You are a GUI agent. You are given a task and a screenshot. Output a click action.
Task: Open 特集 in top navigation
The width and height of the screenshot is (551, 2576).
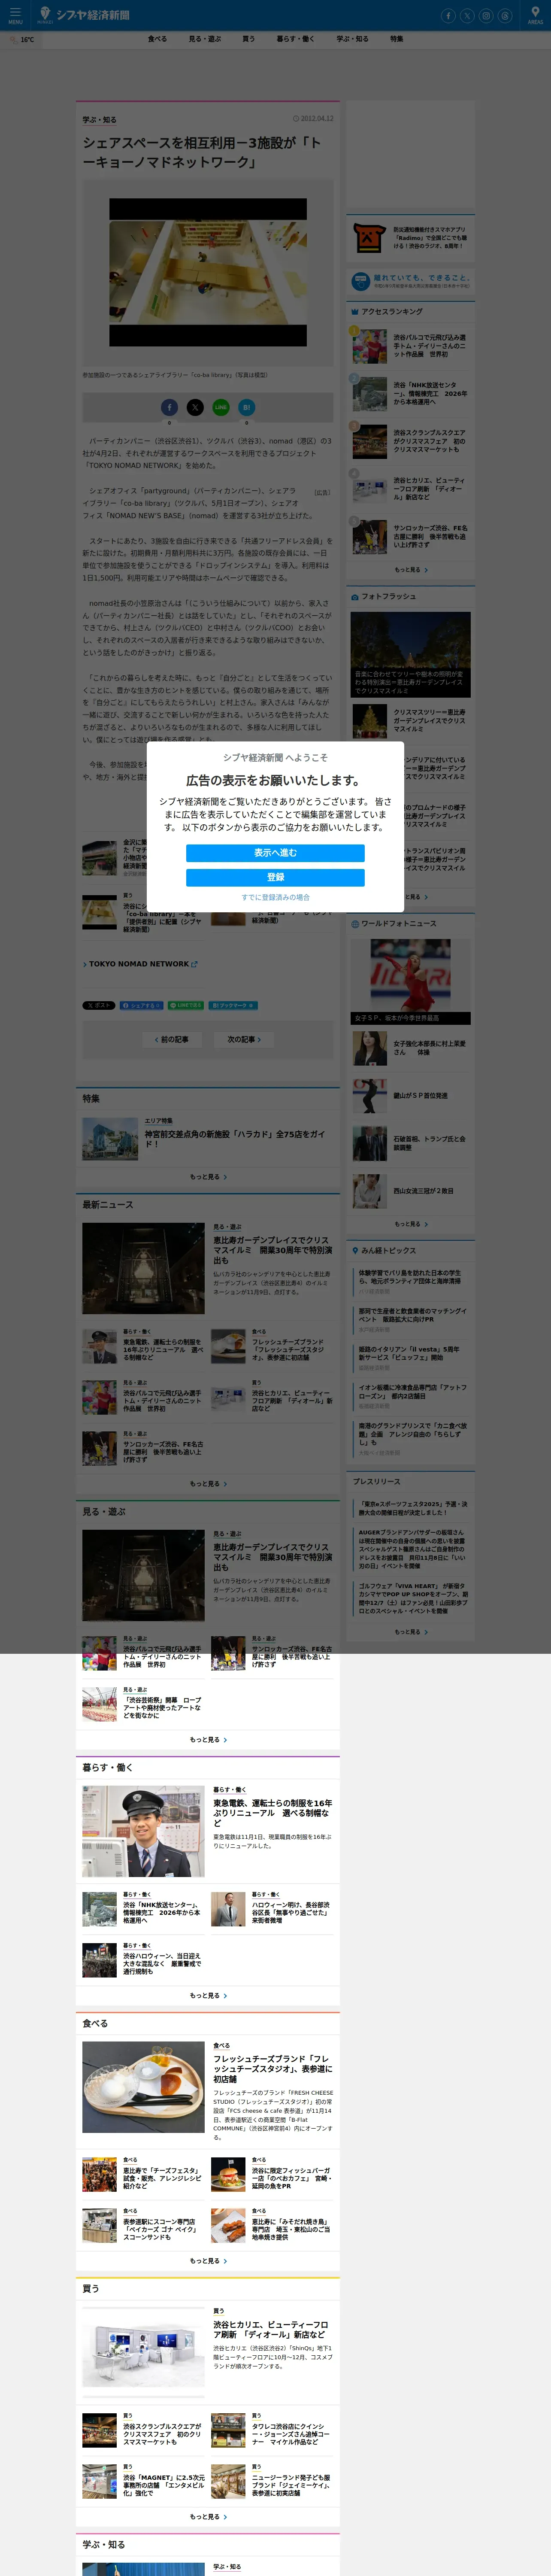tap(396, 39)
